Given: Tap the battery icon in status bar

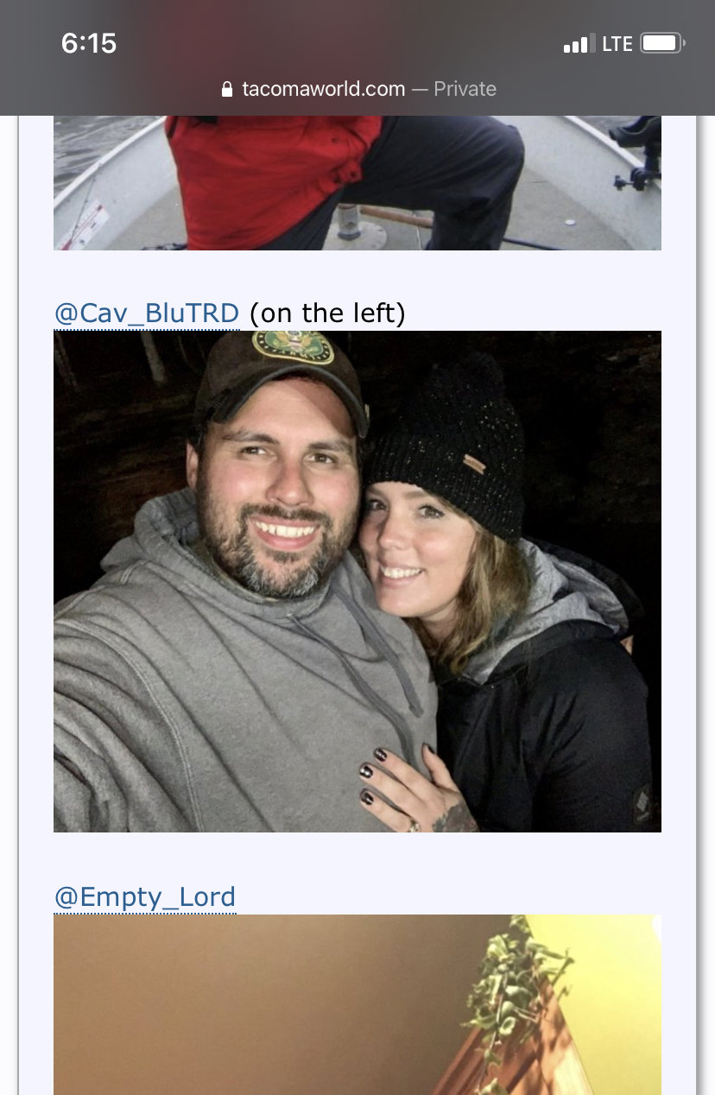Looking at the screenshot, I should 663,43.
